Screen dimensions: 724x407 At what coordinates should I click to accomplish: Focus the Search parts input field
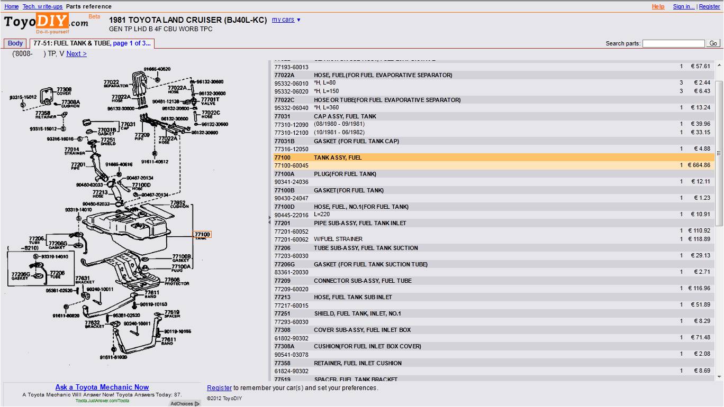tap(673, 43)
